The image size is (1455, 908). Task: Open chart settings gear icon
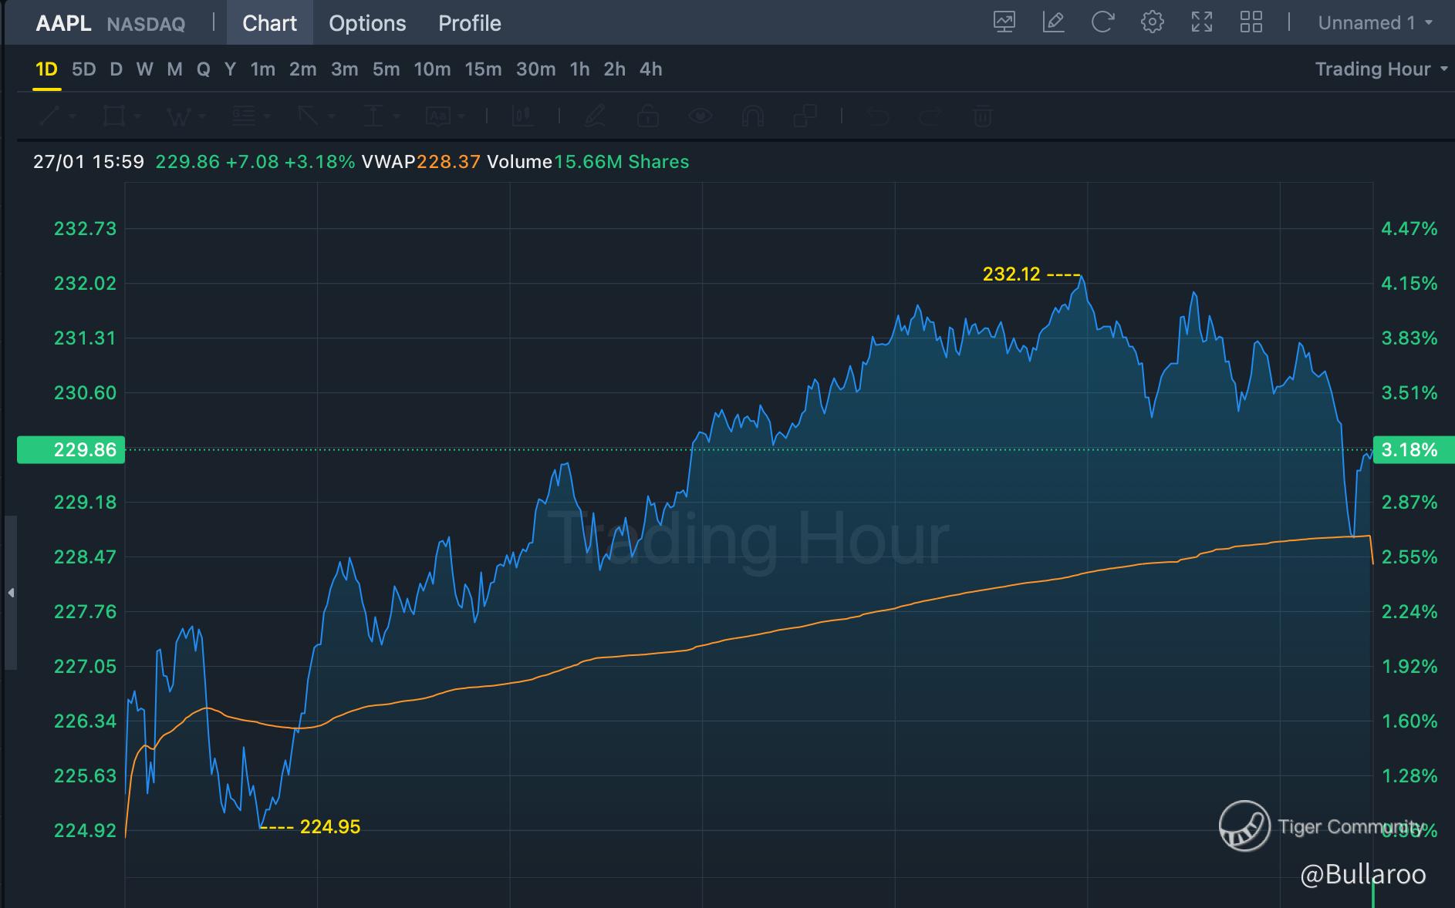[1152, 22]
